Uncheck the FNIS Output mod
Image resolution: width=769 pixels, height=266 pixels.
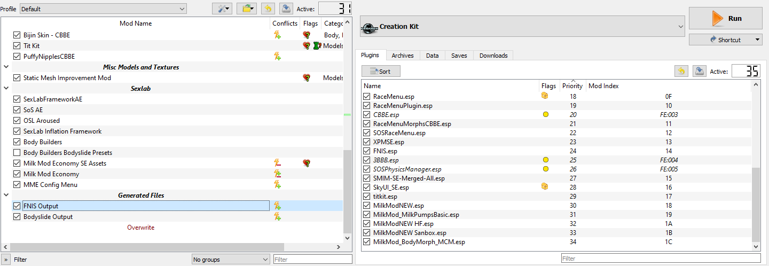pos(17,206)
